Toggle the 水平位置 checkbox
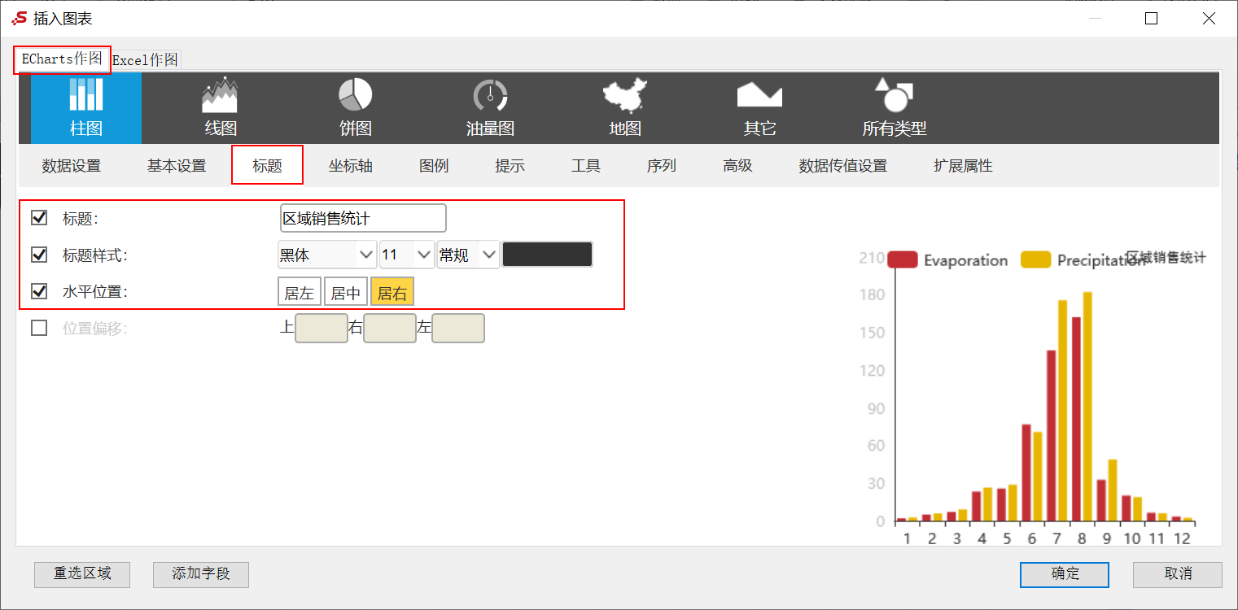Viewport: 1238px width, 610px height. point(39,291)
